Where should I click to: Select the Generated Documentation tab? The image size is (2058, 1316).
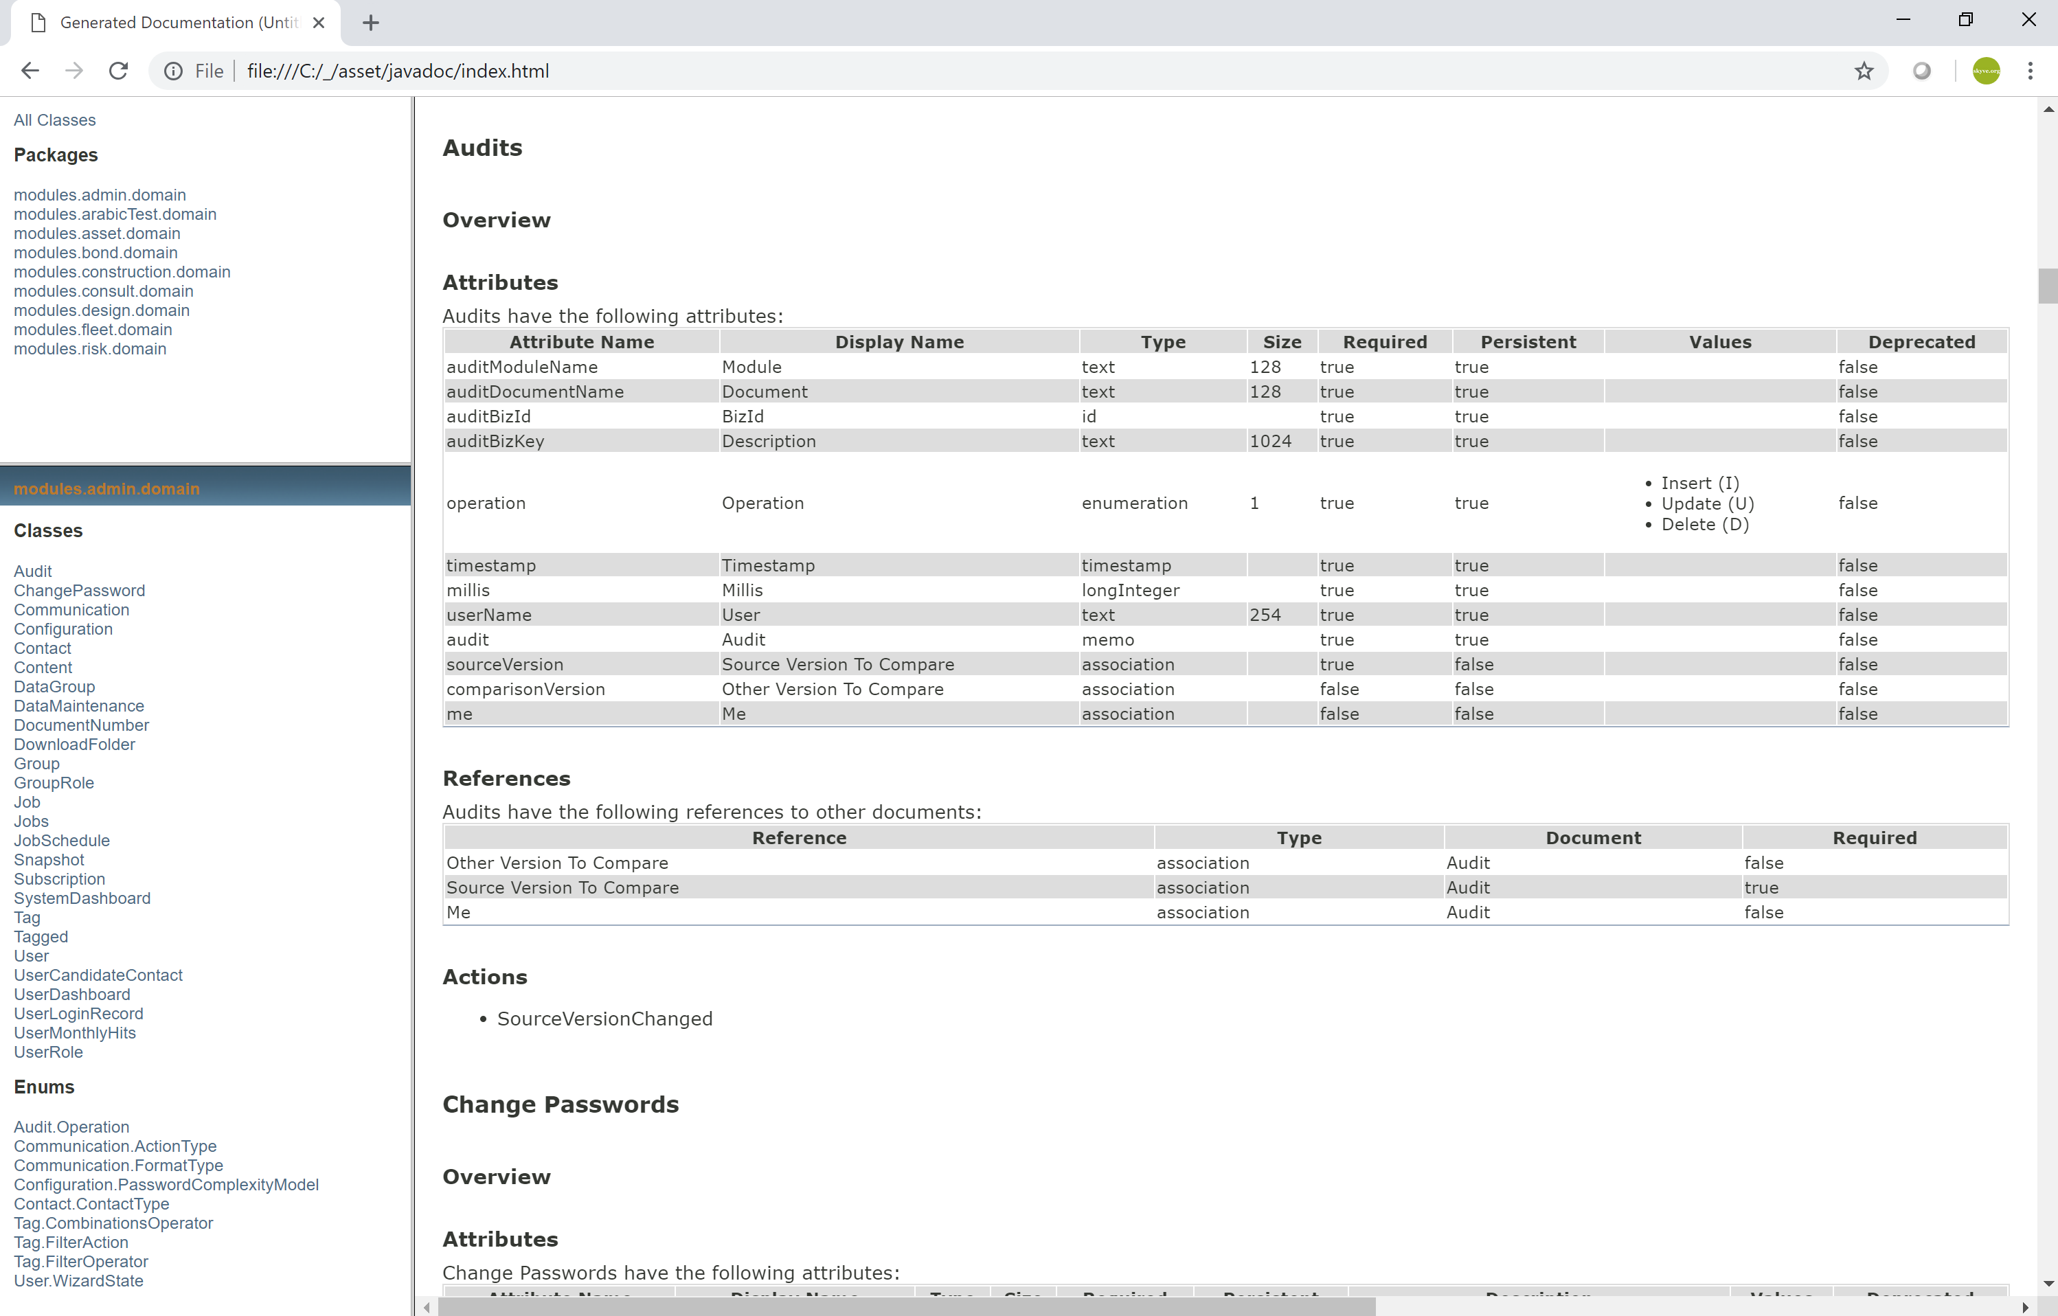point(175,23)
